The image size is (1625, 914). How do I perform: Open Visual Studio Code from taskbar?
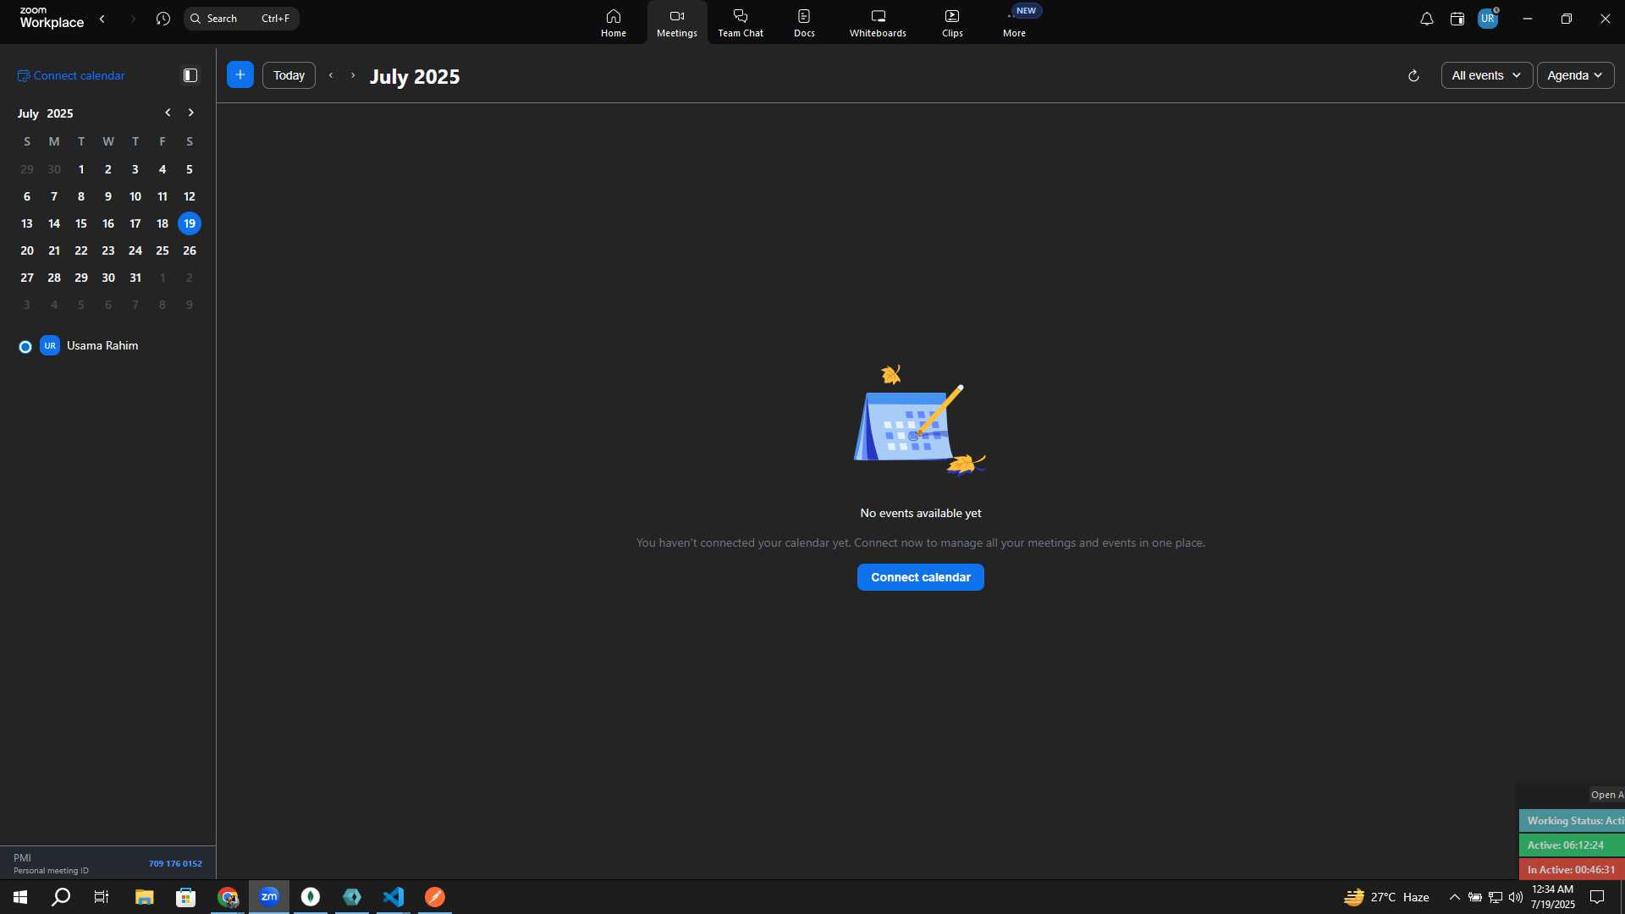[x=394, y=897]
